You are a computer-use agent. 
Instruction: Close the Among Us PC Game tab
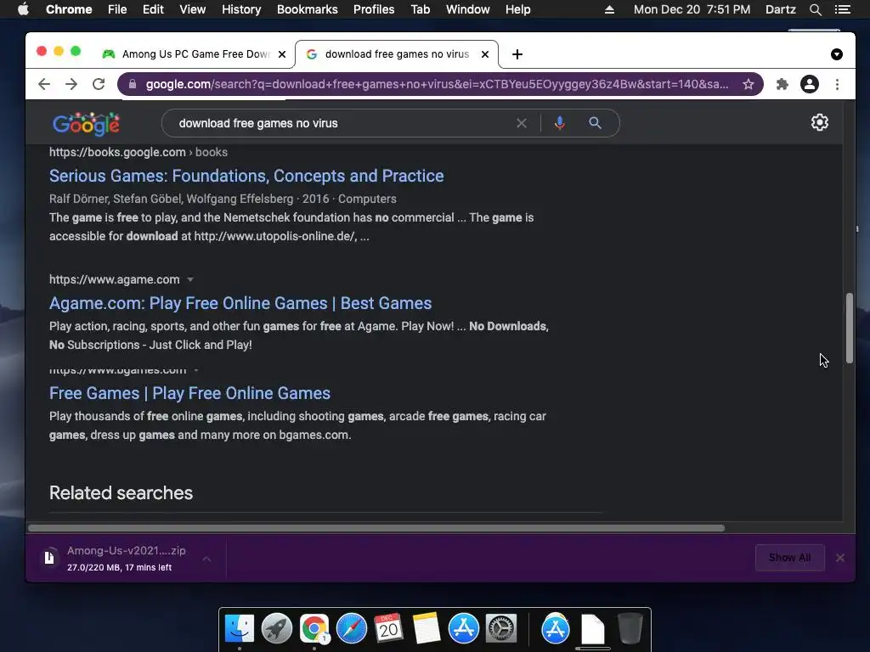[x=282, y=54]
